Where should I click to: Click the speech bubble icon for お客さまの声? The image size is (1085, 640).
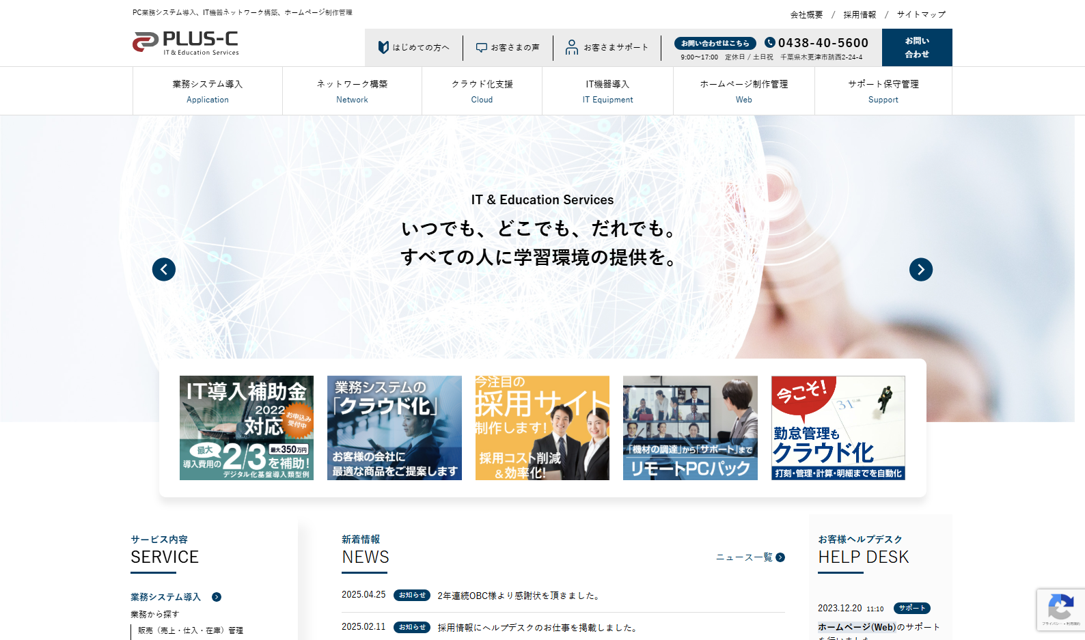pos(481,48)
